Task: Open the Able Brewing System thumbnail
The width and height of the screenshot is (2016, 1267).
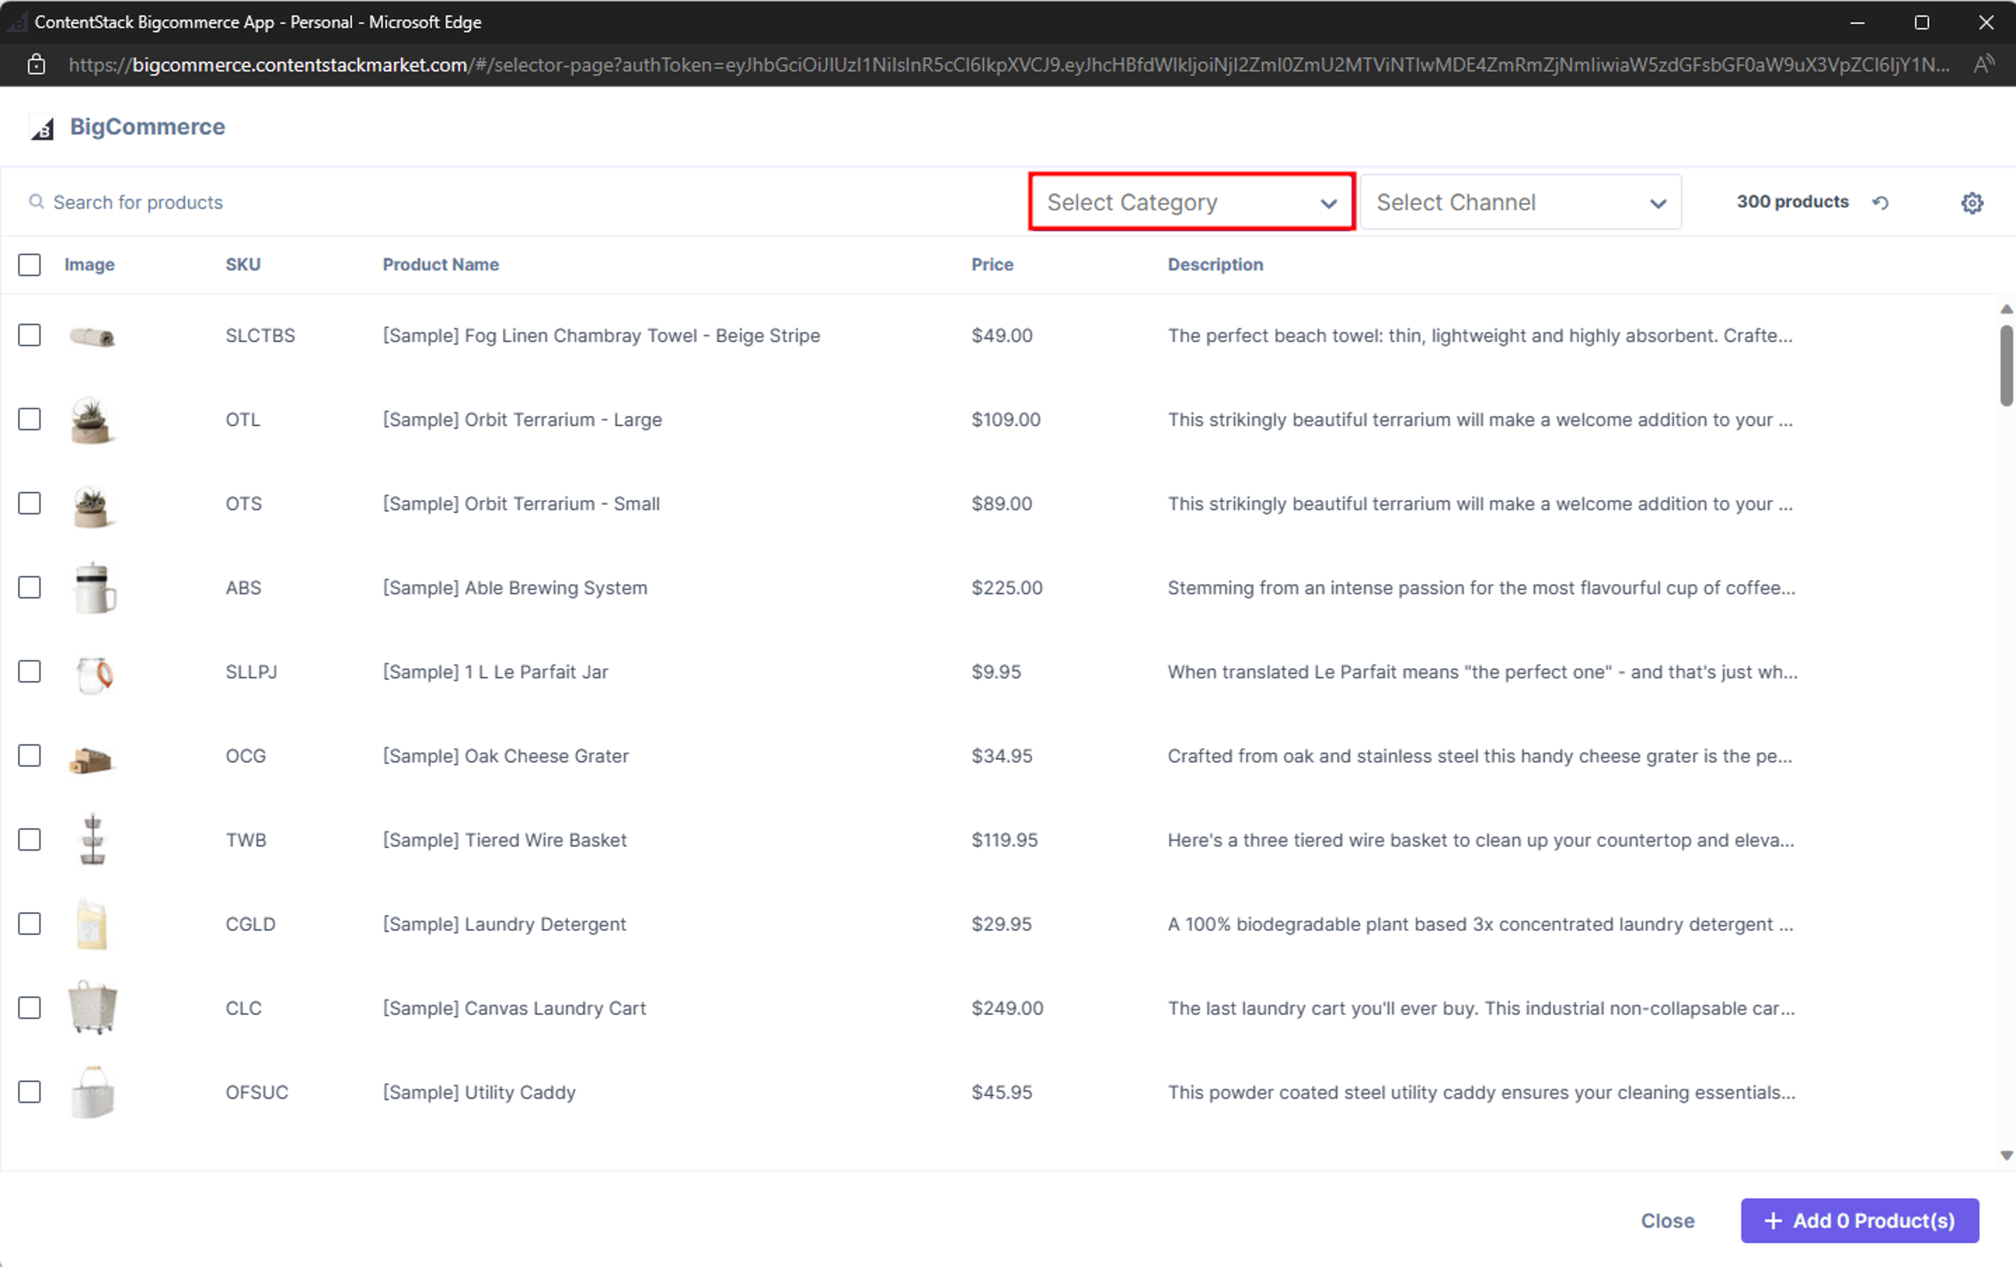Action: [94, 588]
